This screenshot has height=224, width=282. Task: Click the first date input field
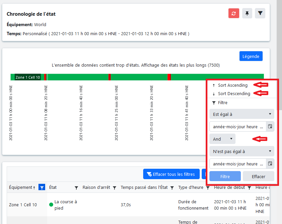[238, 127]
